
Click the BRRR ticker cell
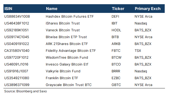(x=116, y=71)
